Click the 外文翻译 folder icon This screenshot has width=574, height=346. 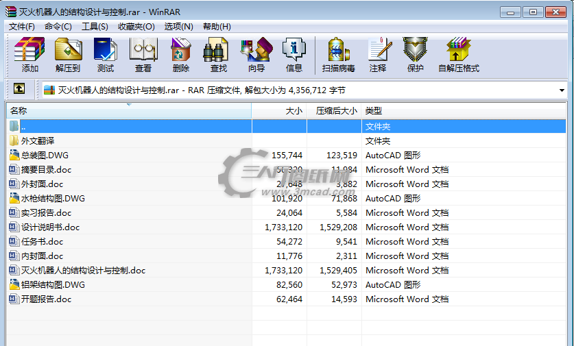pos(14,140)
